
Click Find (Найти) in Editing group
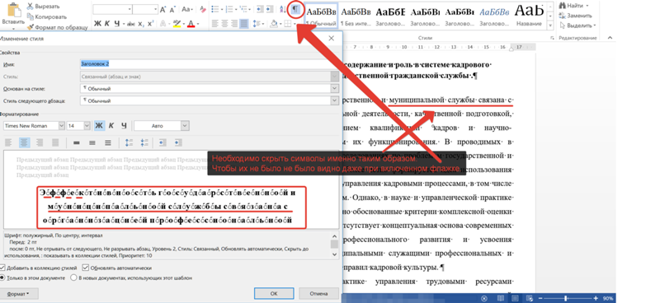[x=574, y=6]
